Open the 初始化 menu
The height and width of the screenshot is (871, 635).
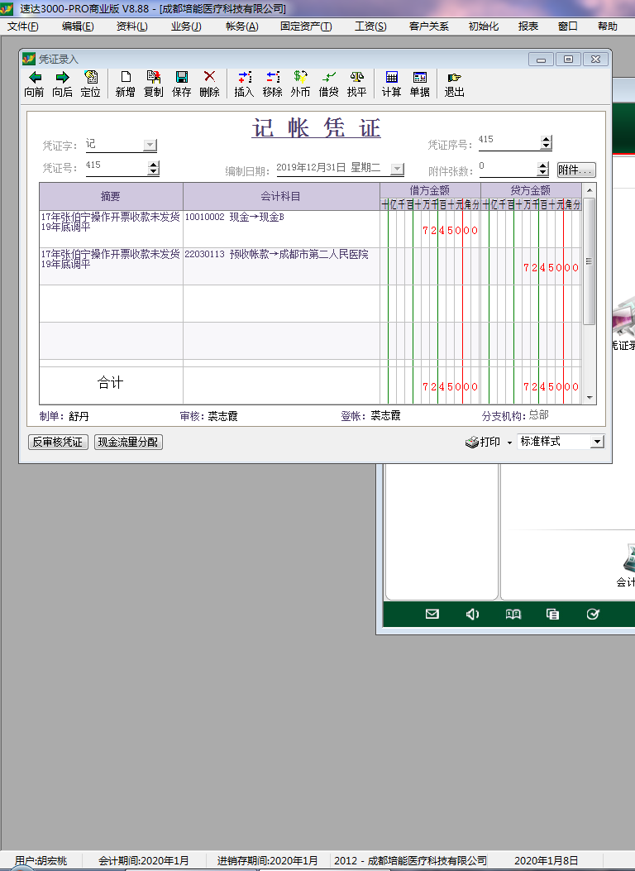coord(484,26)
